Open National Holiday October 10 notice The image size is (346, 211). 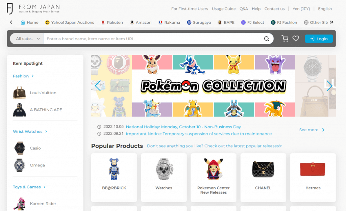click(x=183, y=127)
